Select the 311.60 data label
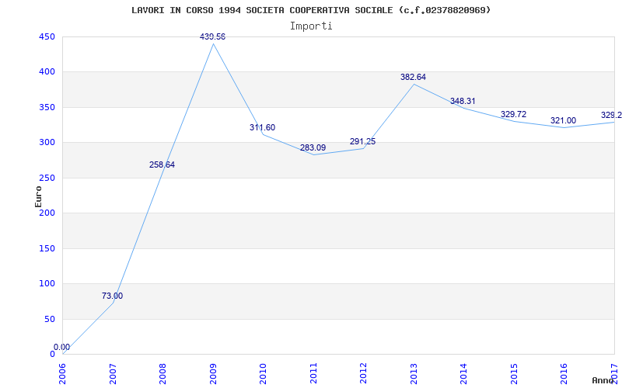This screenshot has height=388, width=622. tap(262, 127)
